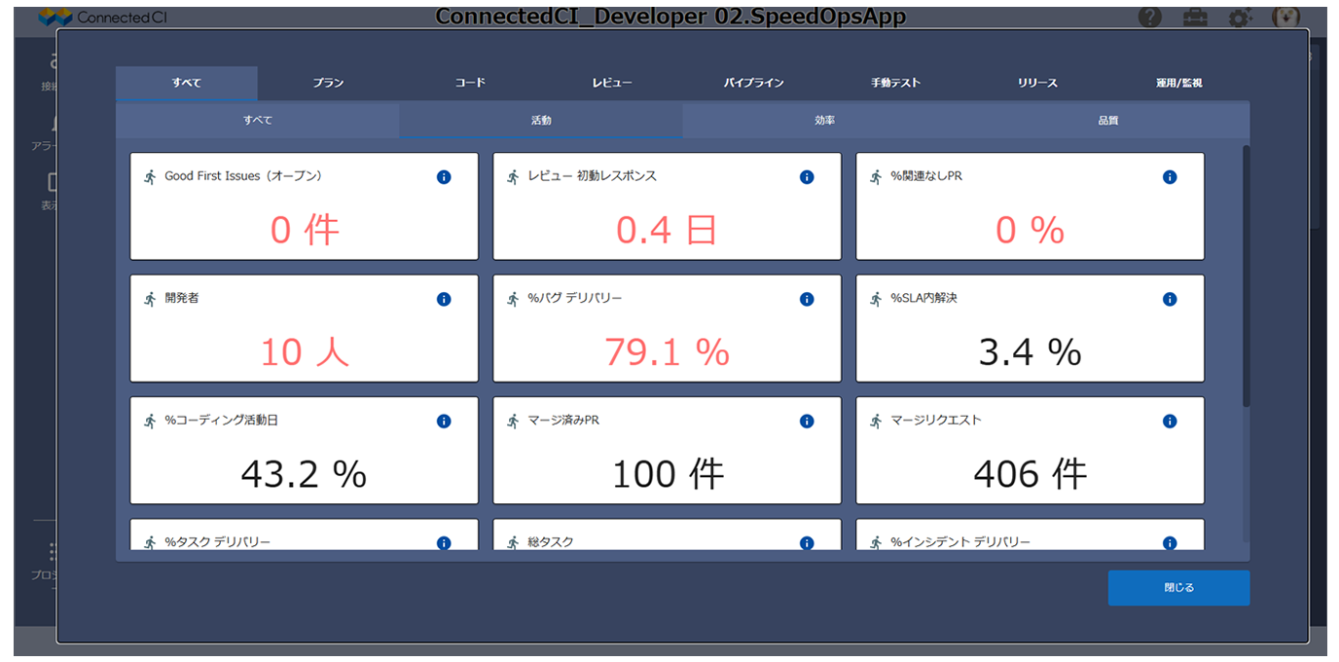The image size is (1339, 662).
Task: Click the metrics list vertical scrollbar
Action: (x=1246, y=276)
